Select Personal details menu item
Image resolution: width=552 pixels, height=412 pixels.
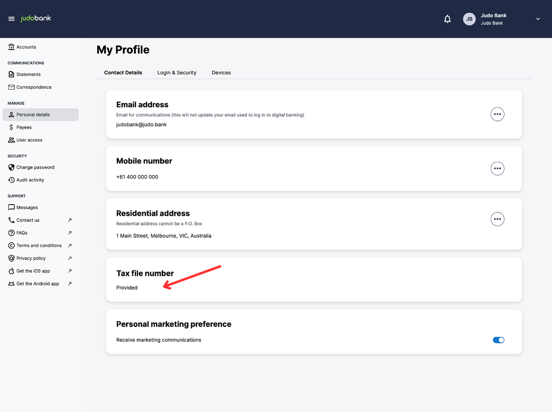point(40,114)
